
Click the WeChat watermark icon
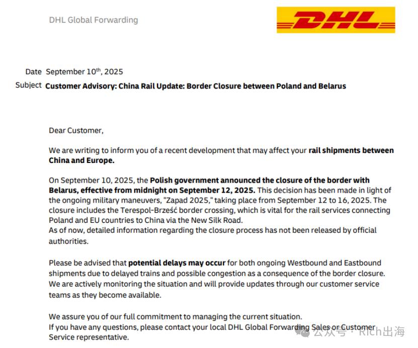302,331
